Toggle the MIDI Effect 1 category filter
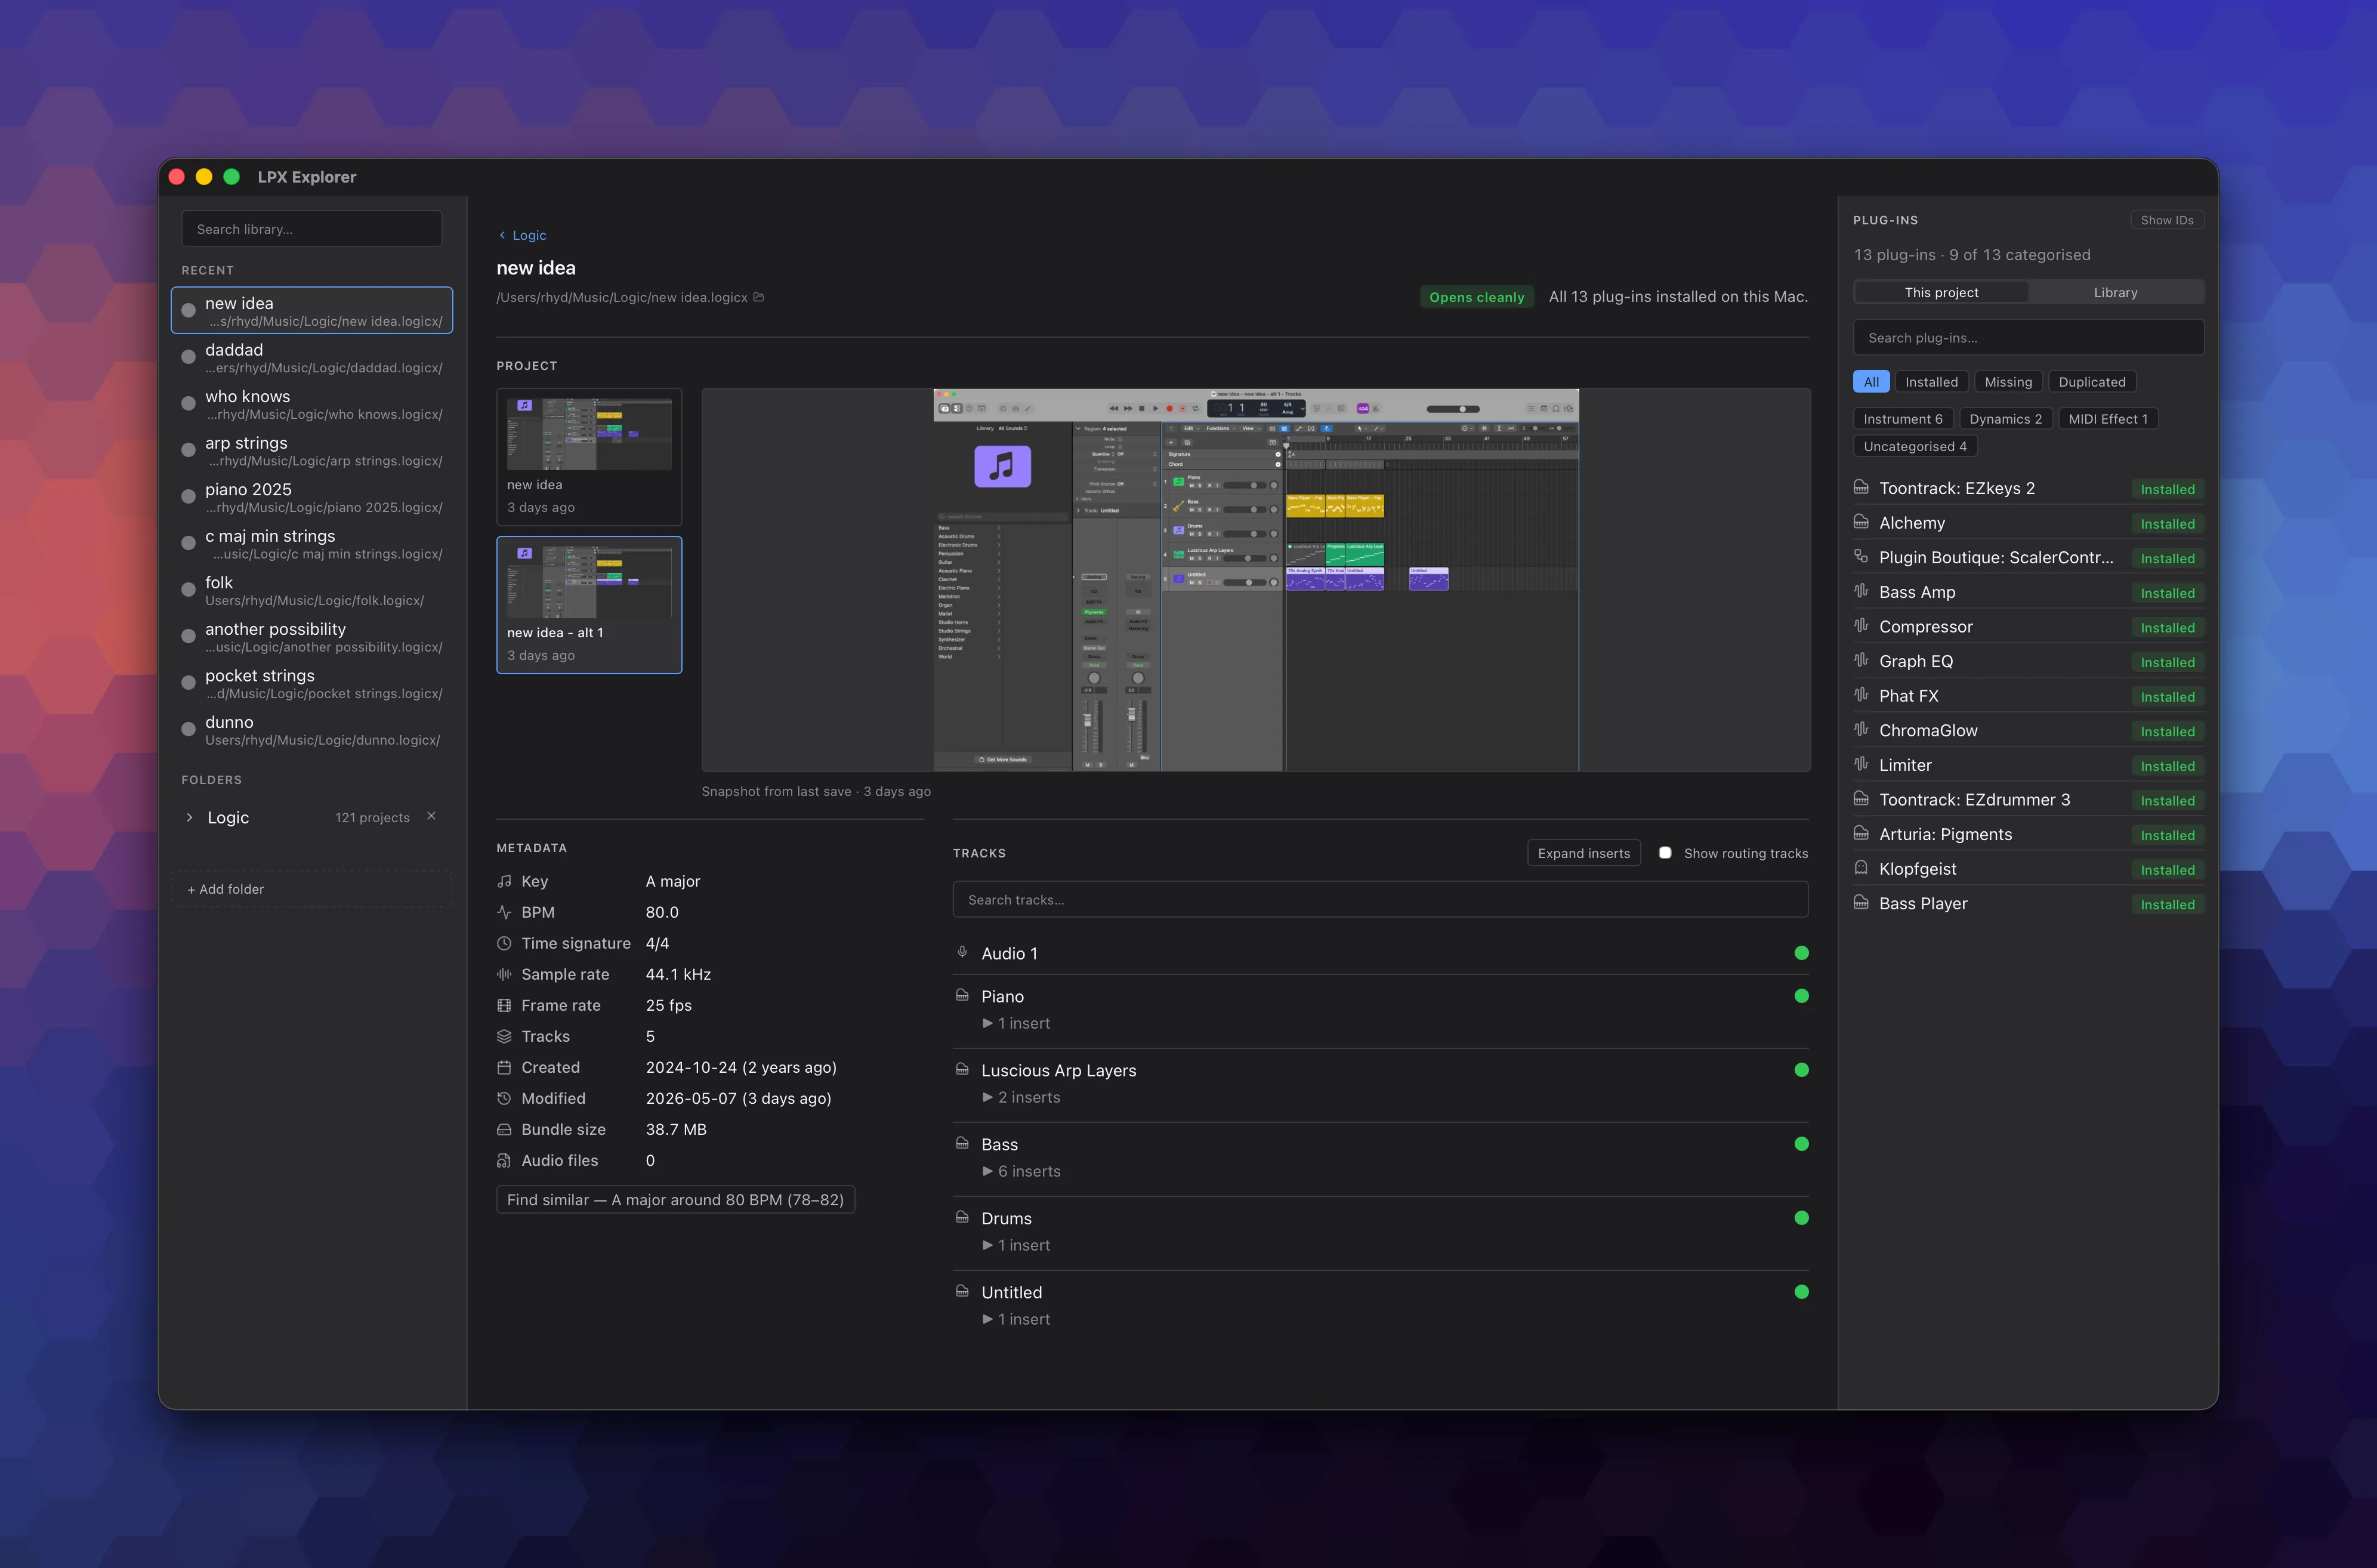Screen dimensions: 2377x1568 pos(2108,419)
